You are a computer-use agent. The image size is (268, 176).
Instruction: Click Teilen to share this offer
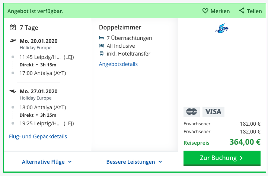coord(254,11)
